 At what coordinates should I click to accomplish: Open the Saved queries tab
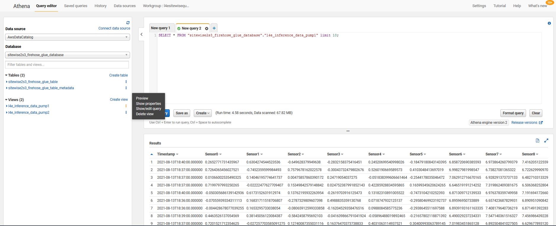click(x=76, y=6)
